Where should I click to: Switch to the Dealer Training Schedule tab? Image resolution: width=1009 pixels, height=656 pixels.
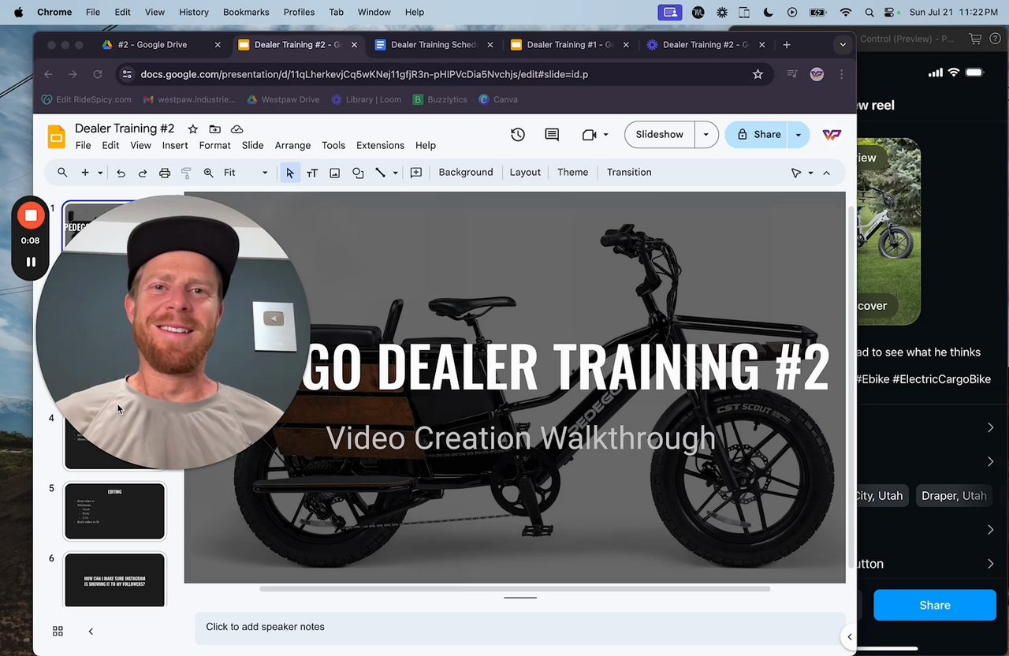pos(432,45)
